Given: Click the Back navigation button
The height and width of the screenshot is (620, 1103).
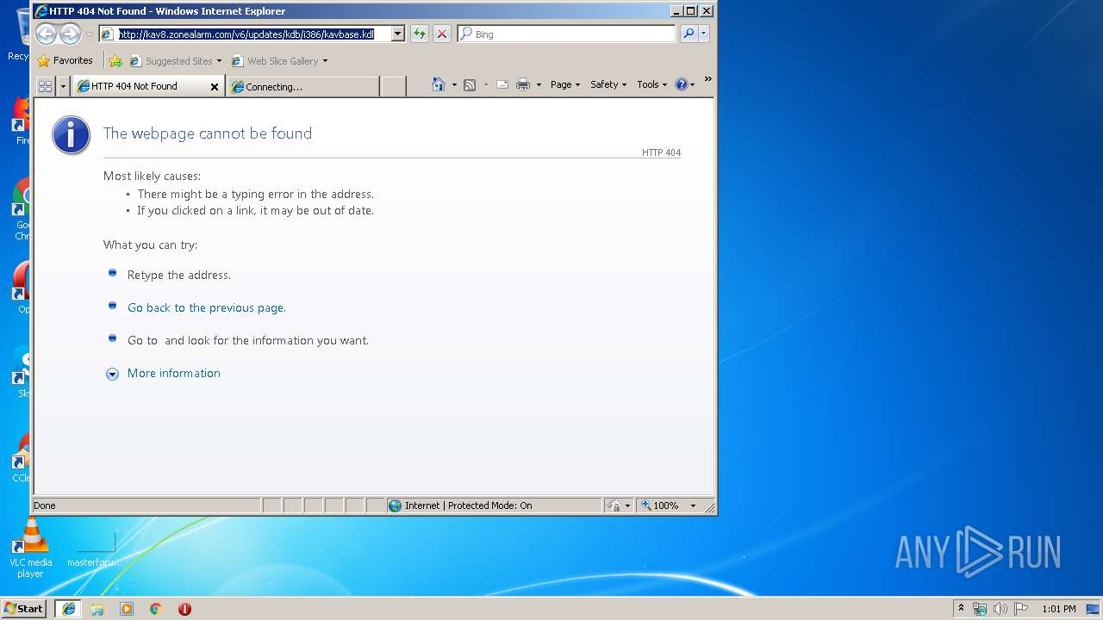Looking at the screenshot, I should coord(46,34).
